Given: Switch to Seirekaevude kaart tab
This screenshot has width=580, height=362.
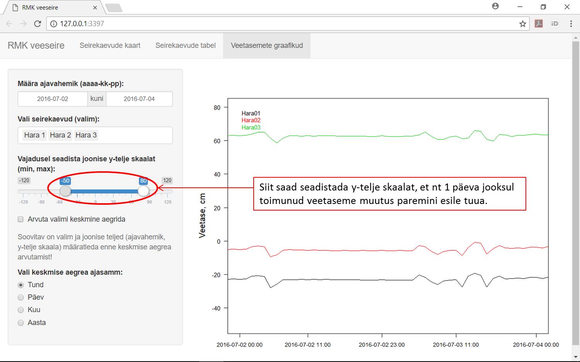Looking at the screenshot, I should click(110, 46).
